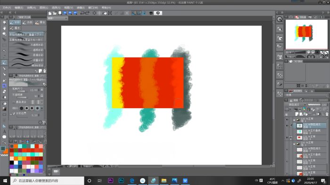
Task: Delete layer with Layers panel trash icon
Action: (x=327, y=114)
